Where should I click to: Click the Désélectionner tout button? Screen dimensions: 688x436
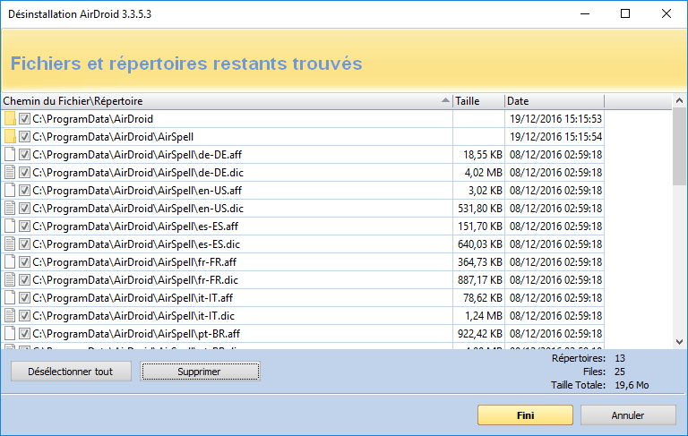[71, 372]
